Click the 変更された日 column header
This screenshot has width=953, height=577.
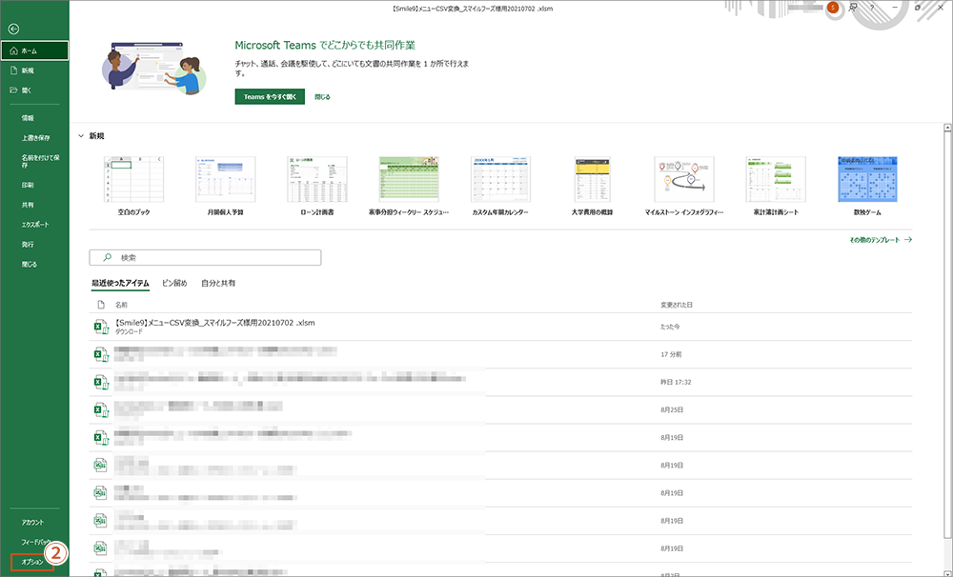pyautogui.click(x=677, y=305)
